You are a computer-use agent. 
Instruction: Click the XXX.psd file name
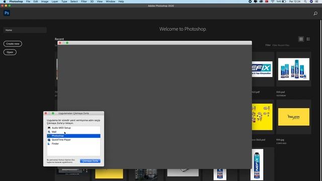click(x=281, y=92)
